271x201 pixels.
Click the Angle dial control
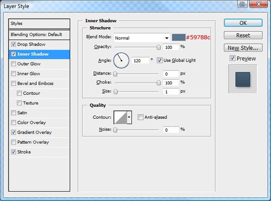(121, 61)
